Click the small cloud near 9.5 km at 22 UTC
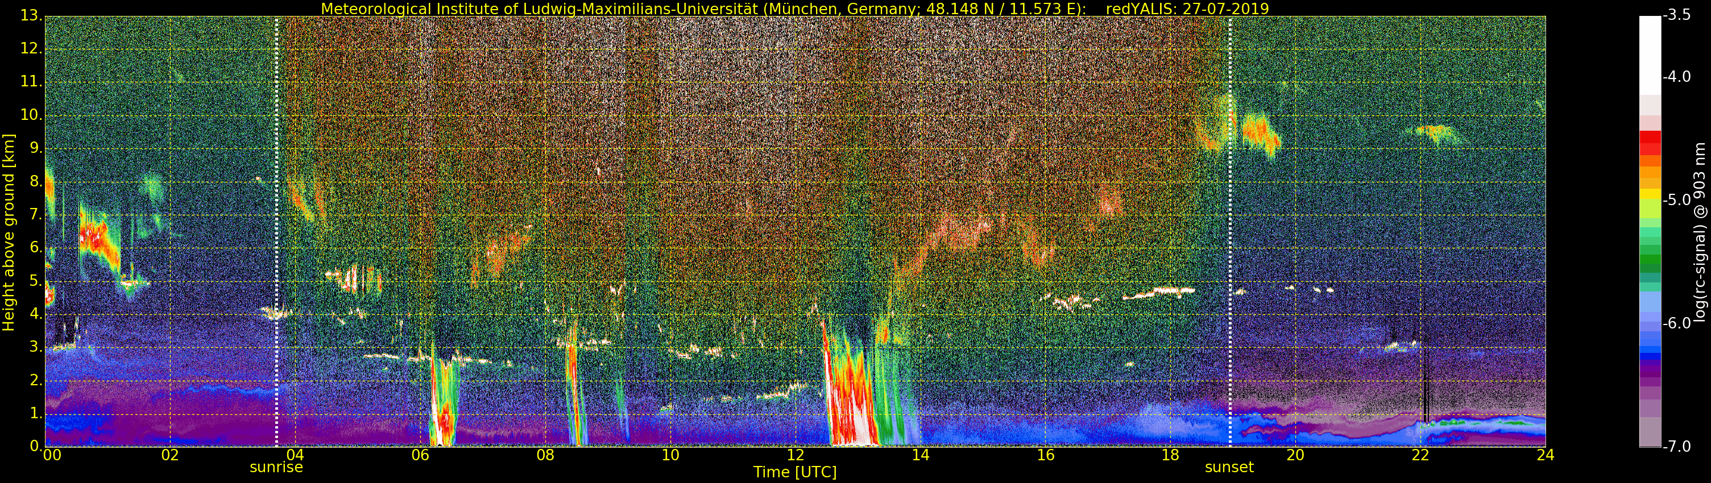1711x483 pixels. pyautogui.click(x=1438, y=134)
